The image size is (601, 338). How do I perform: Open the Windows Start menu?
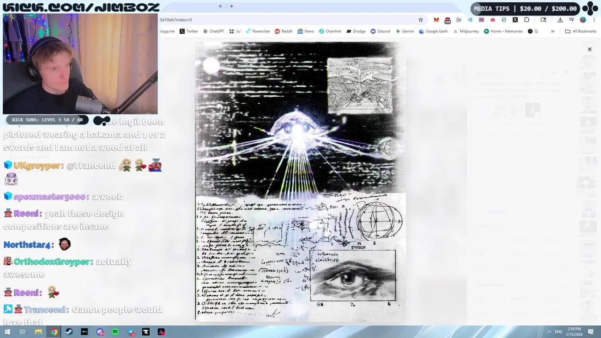pos(7,332)
